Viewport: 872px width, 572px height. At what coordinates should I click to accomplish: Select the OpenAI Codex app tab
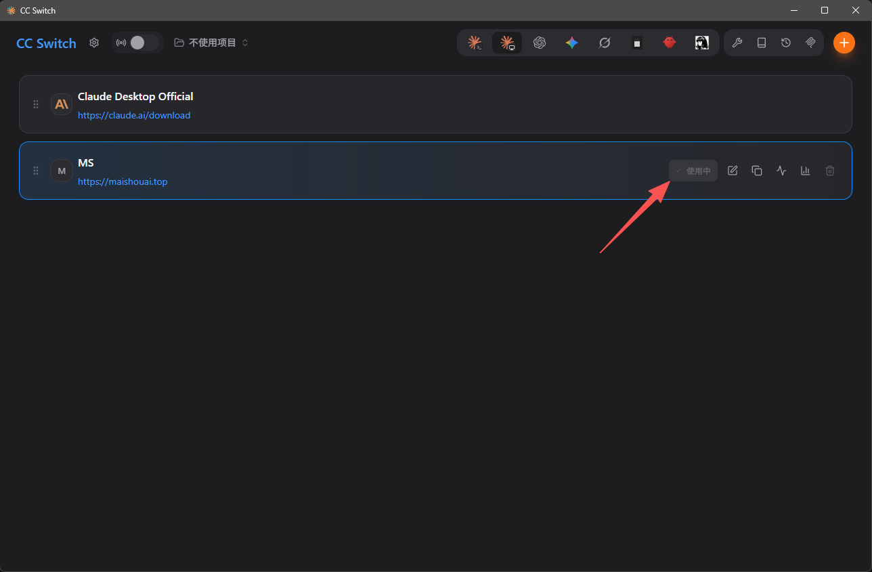click(540, 43)
